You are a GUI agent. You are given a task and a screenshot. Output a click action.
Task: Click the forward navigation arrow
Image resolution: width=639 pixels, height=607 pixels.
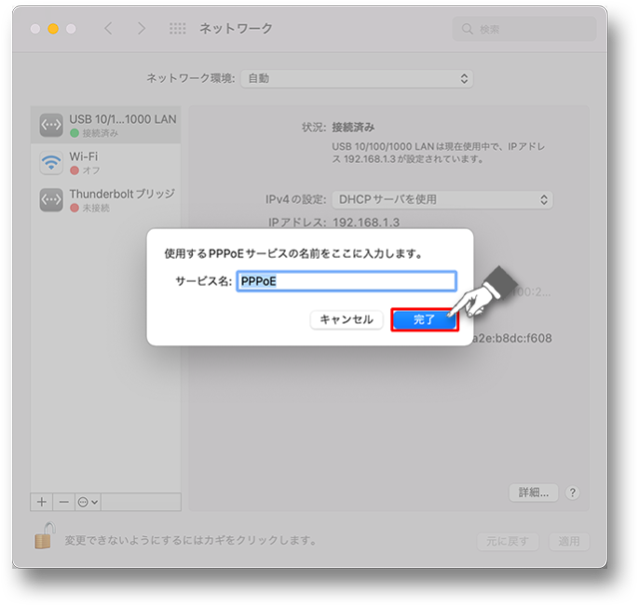pyautogui.click(x=141, y=29)
